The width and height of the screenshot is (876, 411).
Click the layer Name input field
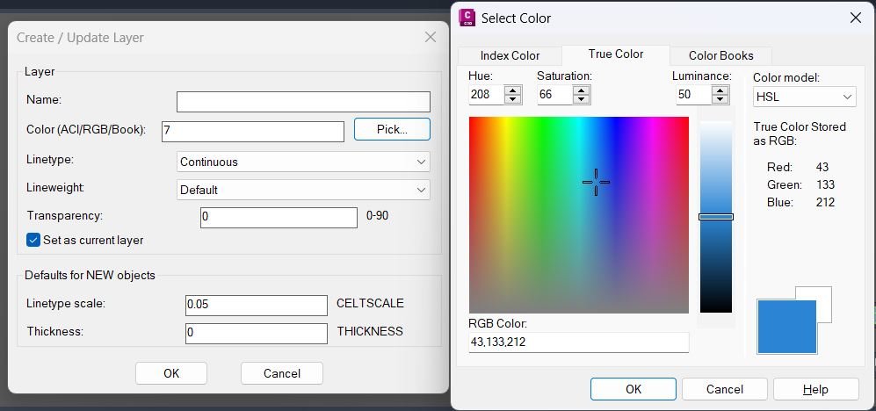point(303,102)
